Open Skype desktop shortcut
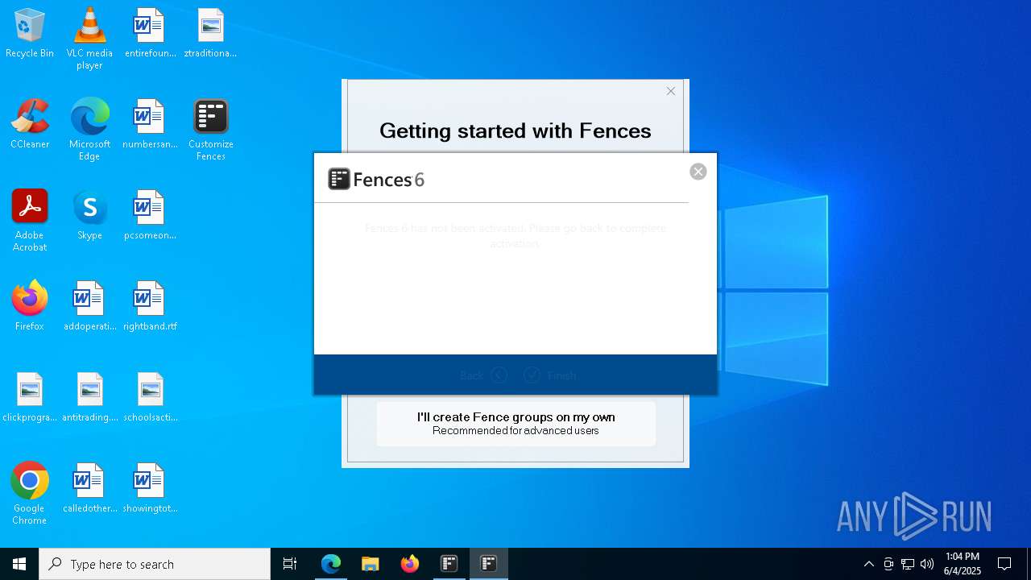Screen dimensions: 1031x580 point(89,216)
